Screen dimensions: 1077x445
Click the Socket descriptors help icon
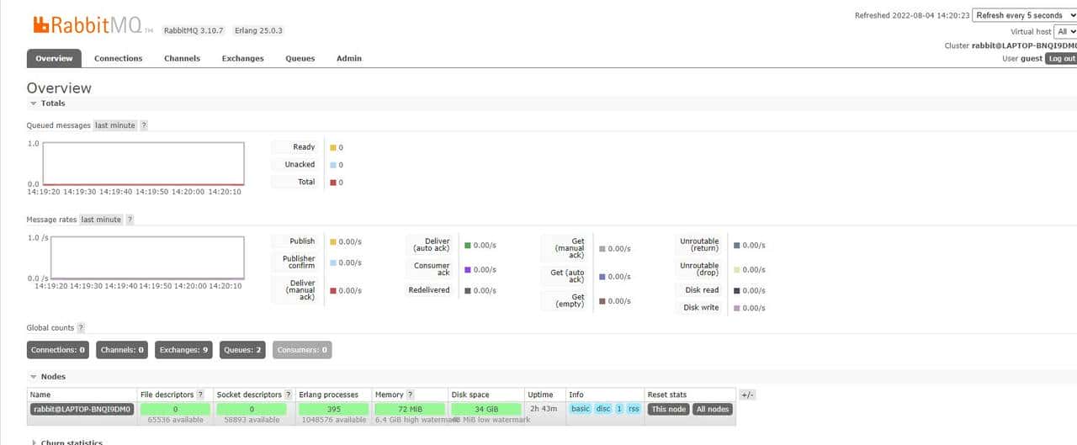(288, 395)
